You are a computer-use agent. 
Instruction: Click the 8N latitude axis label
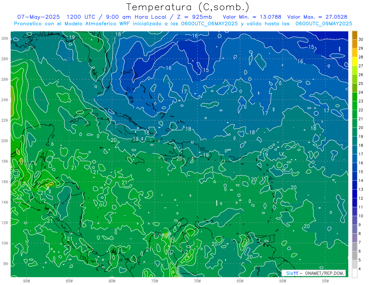click(6, 263)
